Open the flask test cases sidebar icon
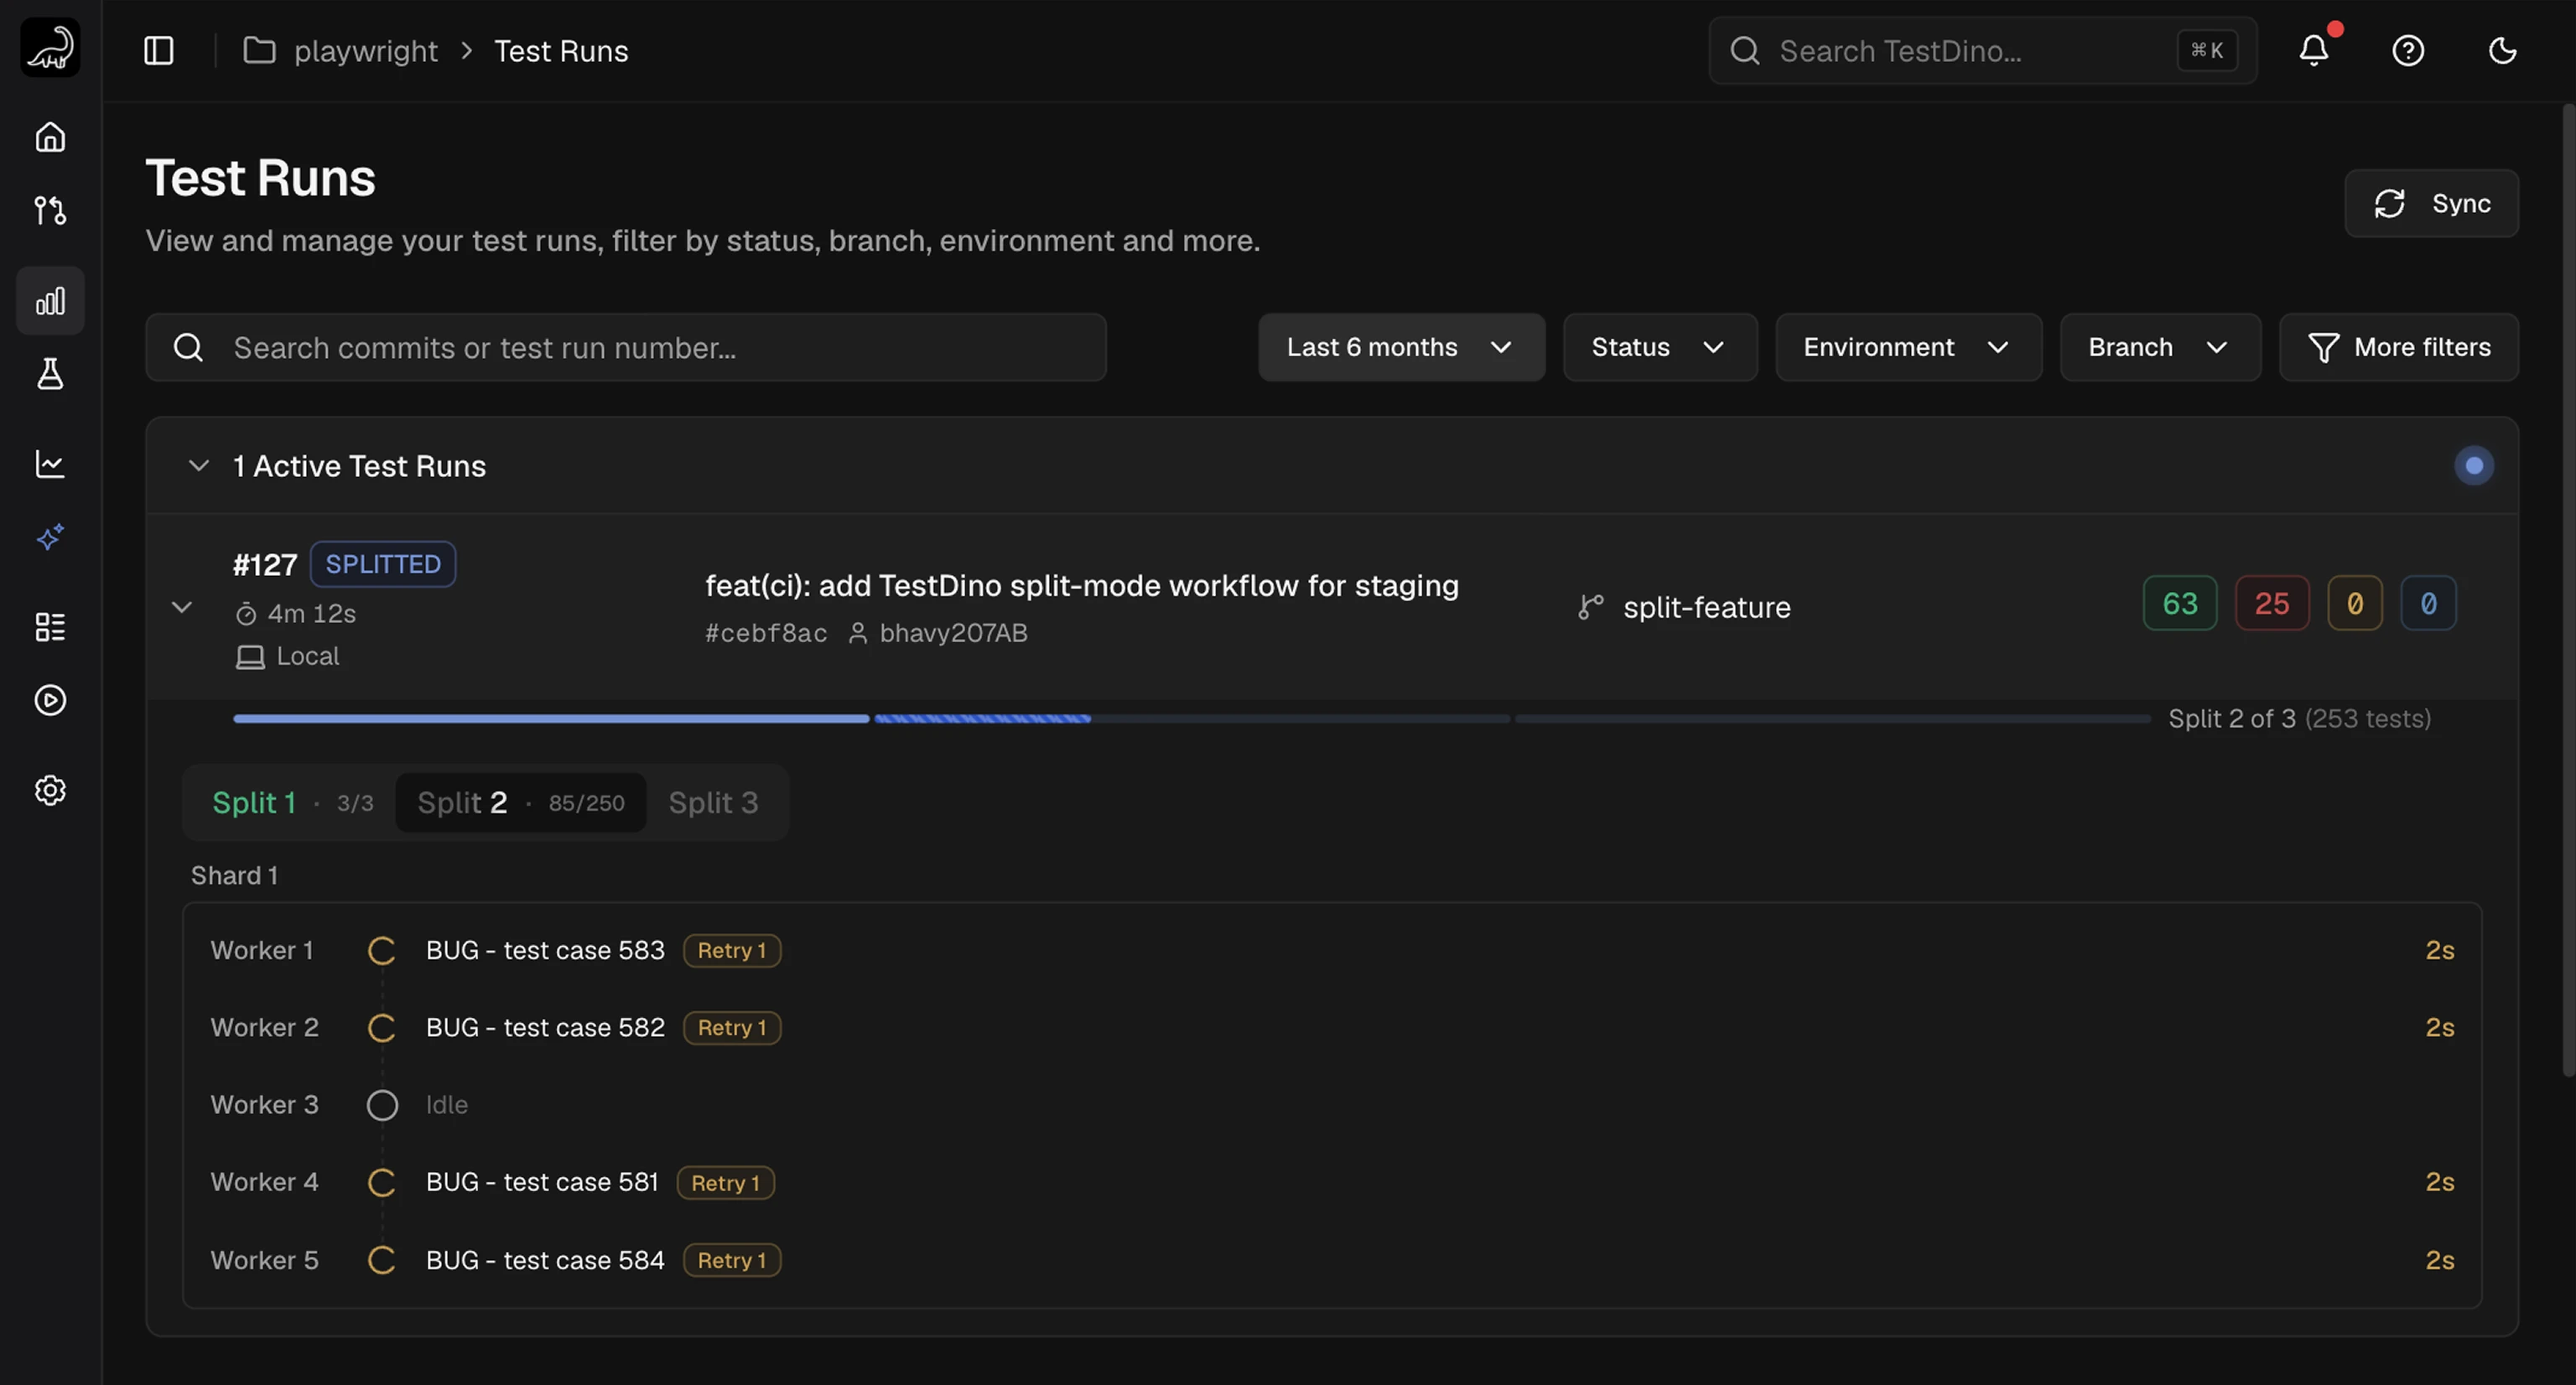This screenshot has width=2576, height=1385. (50, 374)
